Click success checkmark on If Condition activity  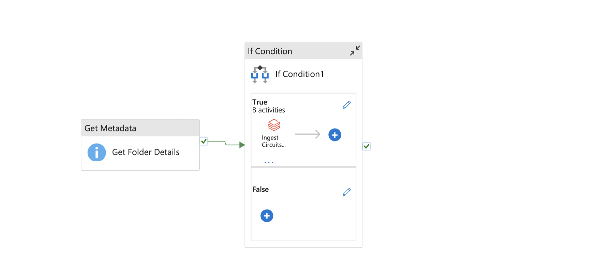[x=366, y=146]
